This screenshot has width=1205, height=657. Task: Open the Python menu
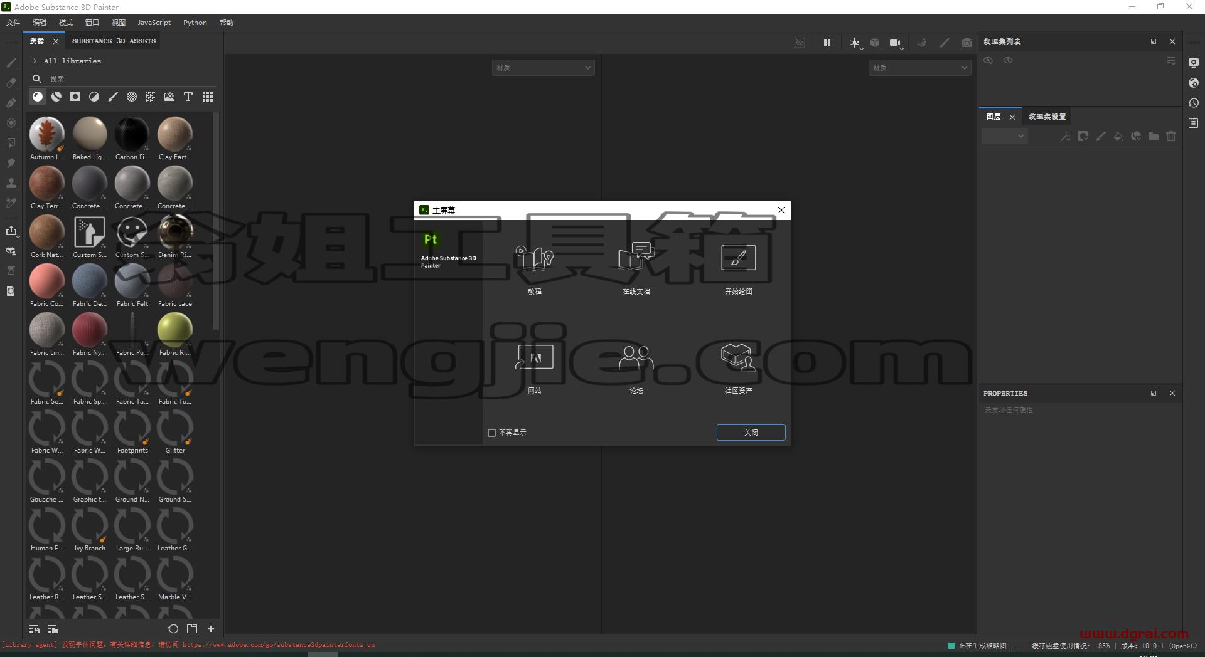195,23
